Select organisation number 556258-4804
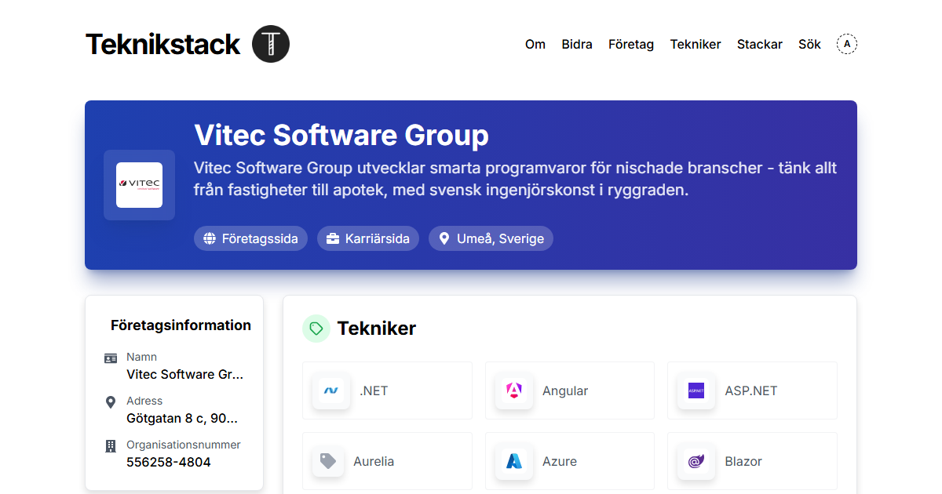 pyautogui.click(x=169, y=463)
